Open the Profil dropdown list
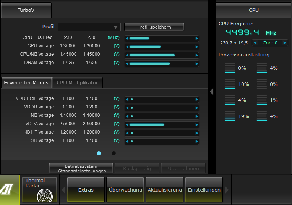This screenshot has height=205, width=292. 89,27
